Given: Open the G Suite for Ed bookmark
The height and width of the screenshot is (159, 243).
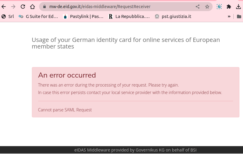Looking at the screenshot, I should 38,16.
